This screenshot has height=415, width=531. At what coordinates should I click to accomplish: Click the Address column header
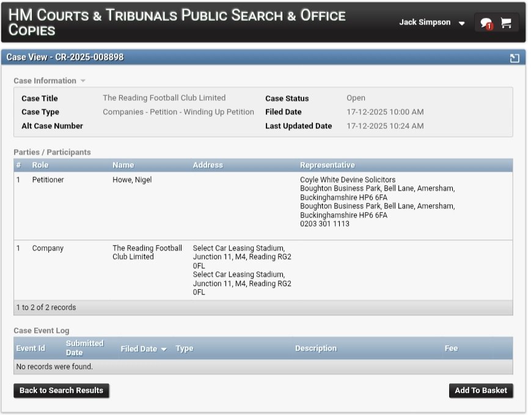point(208,165)
